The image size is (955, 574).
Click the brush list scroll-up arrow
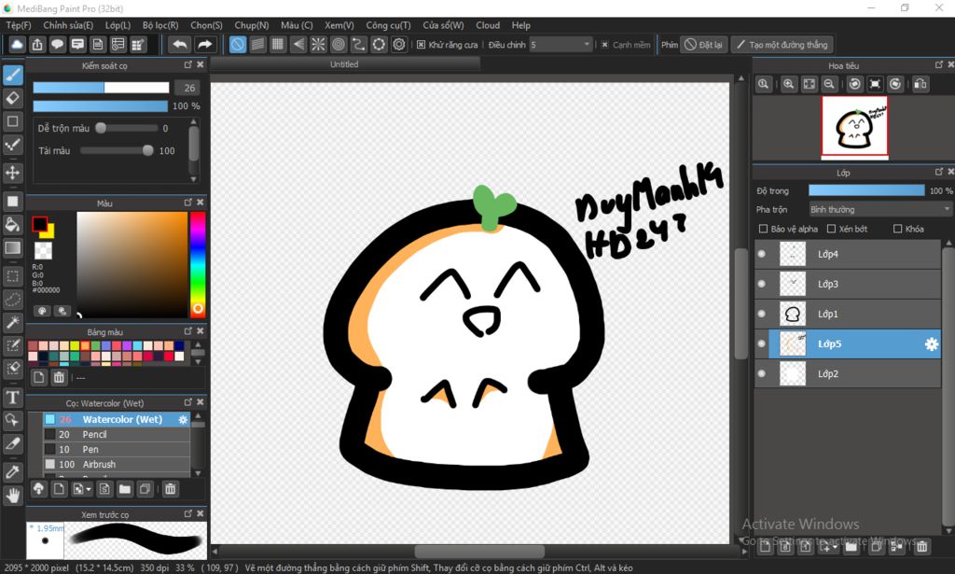coord(198,416)
